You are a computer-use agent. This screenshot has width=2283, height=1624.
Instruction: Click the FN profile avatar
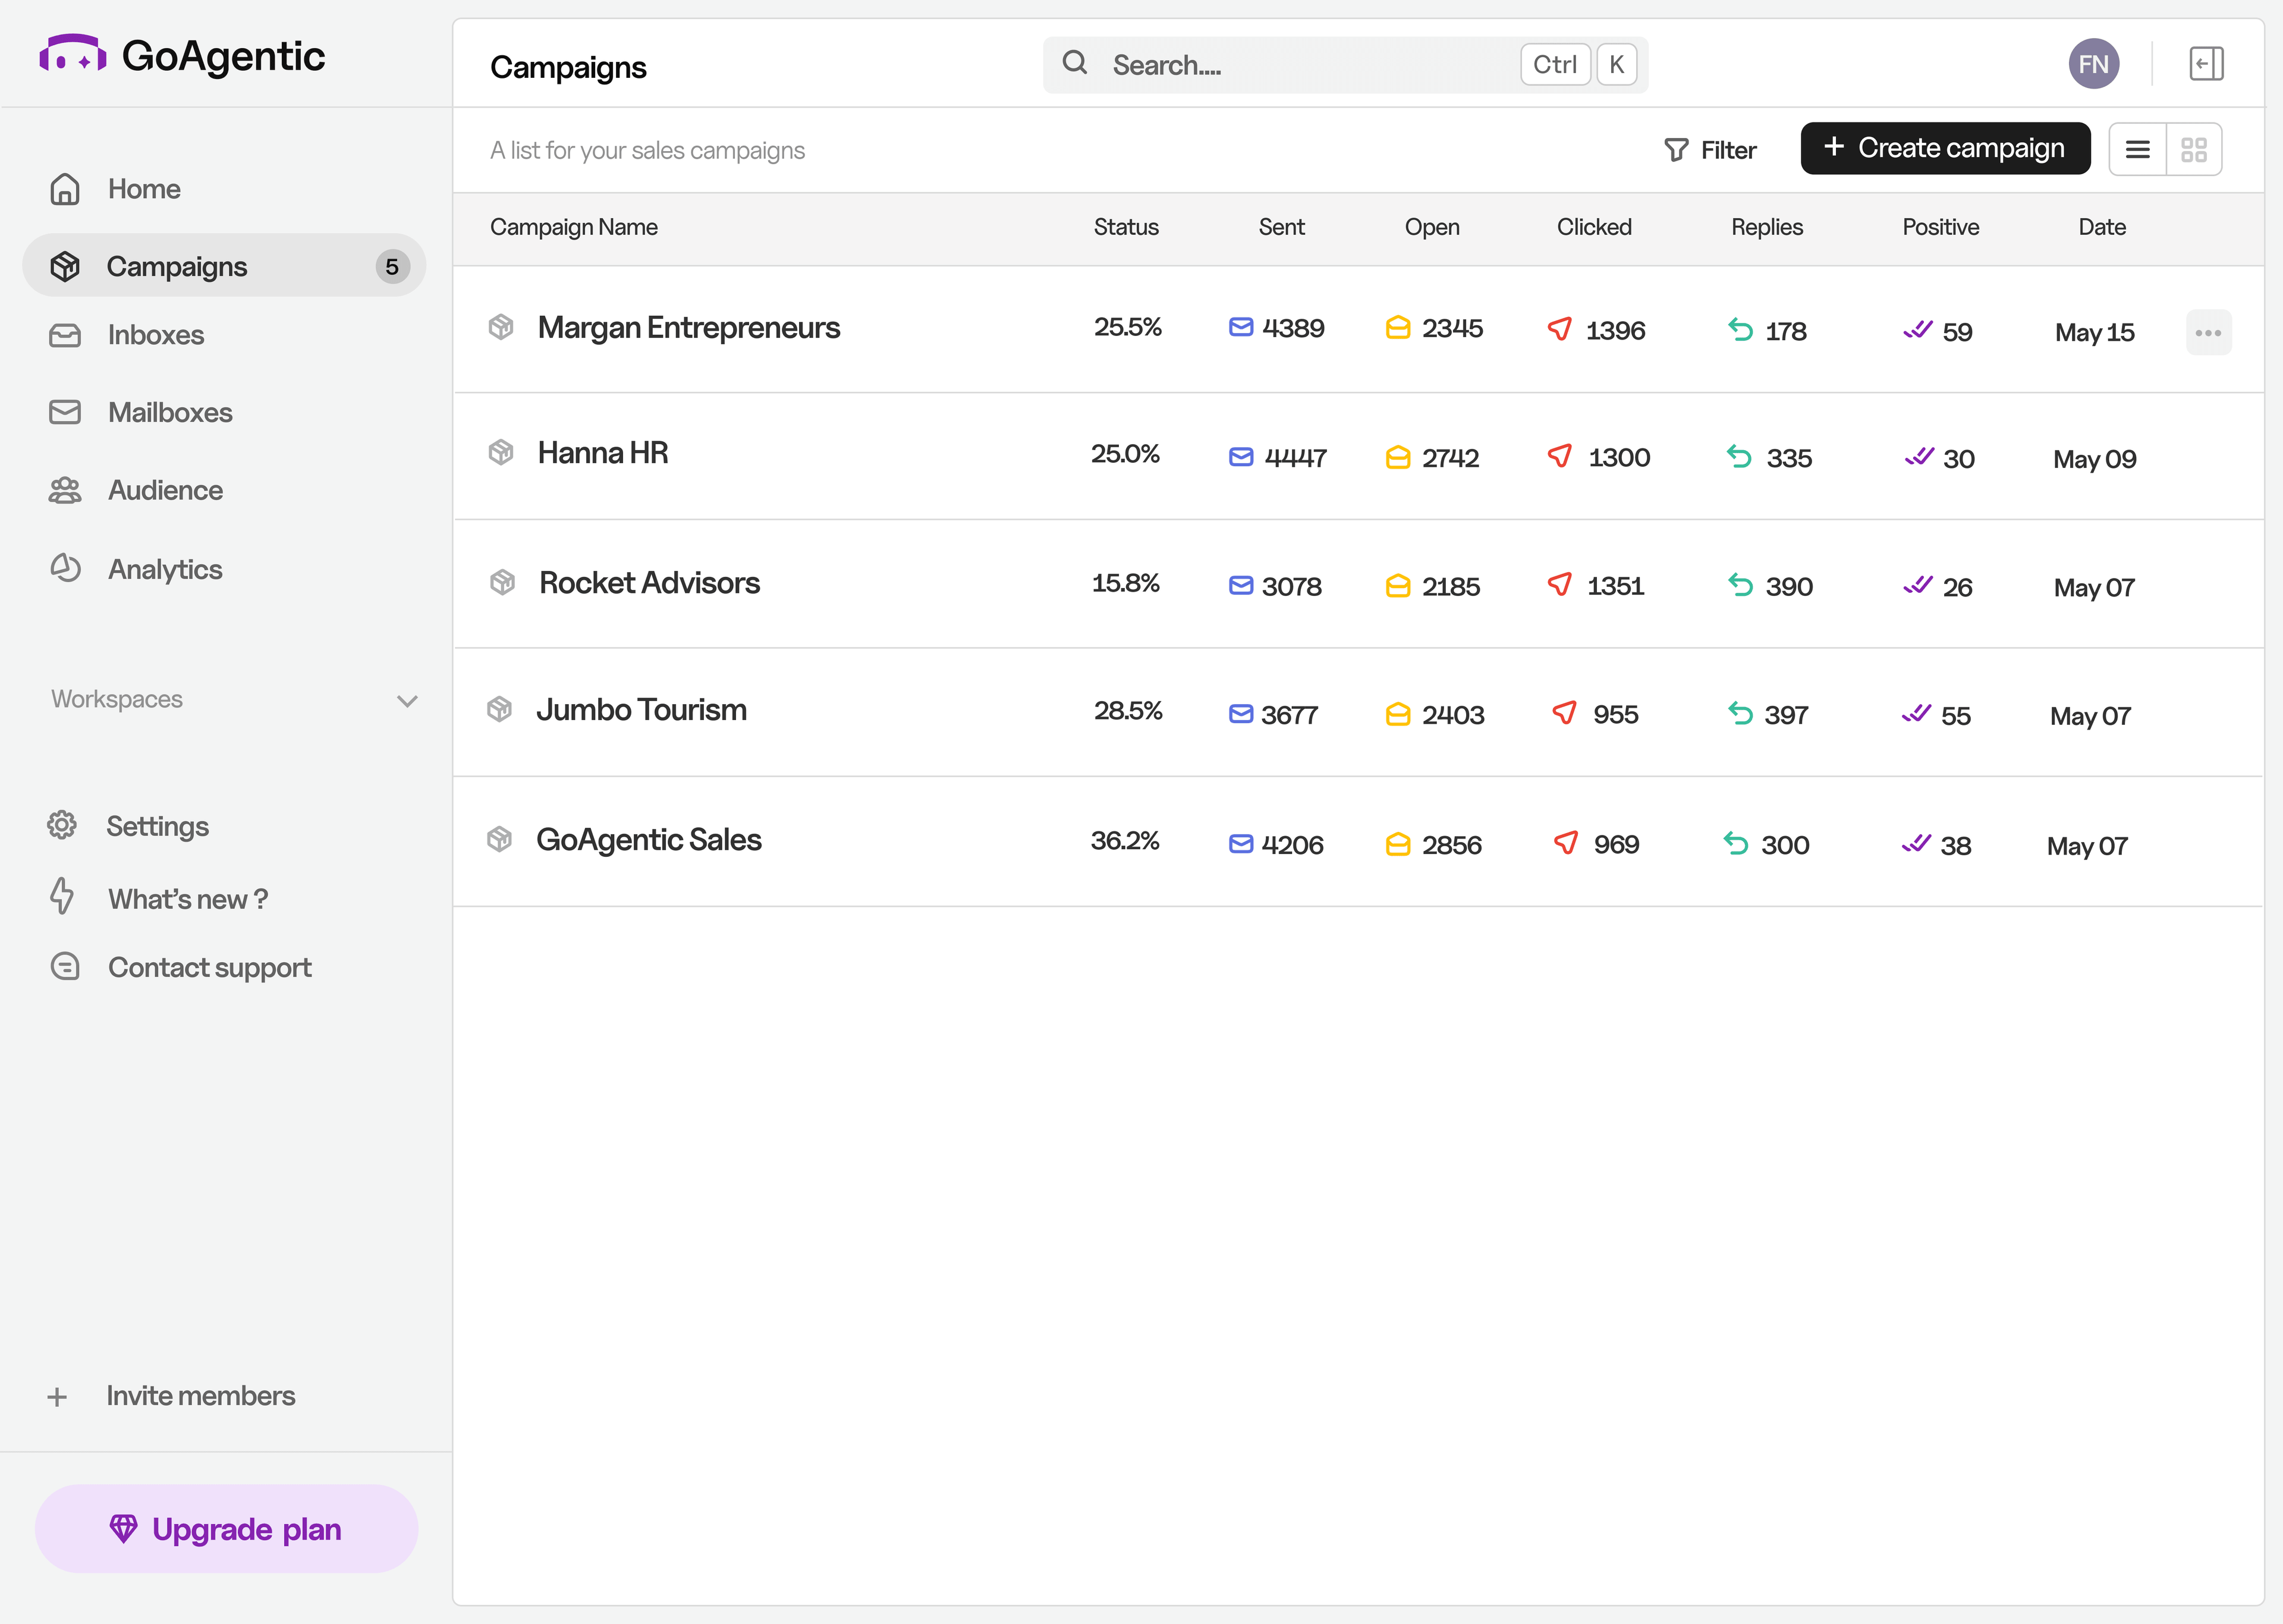tap(2094, 63)
